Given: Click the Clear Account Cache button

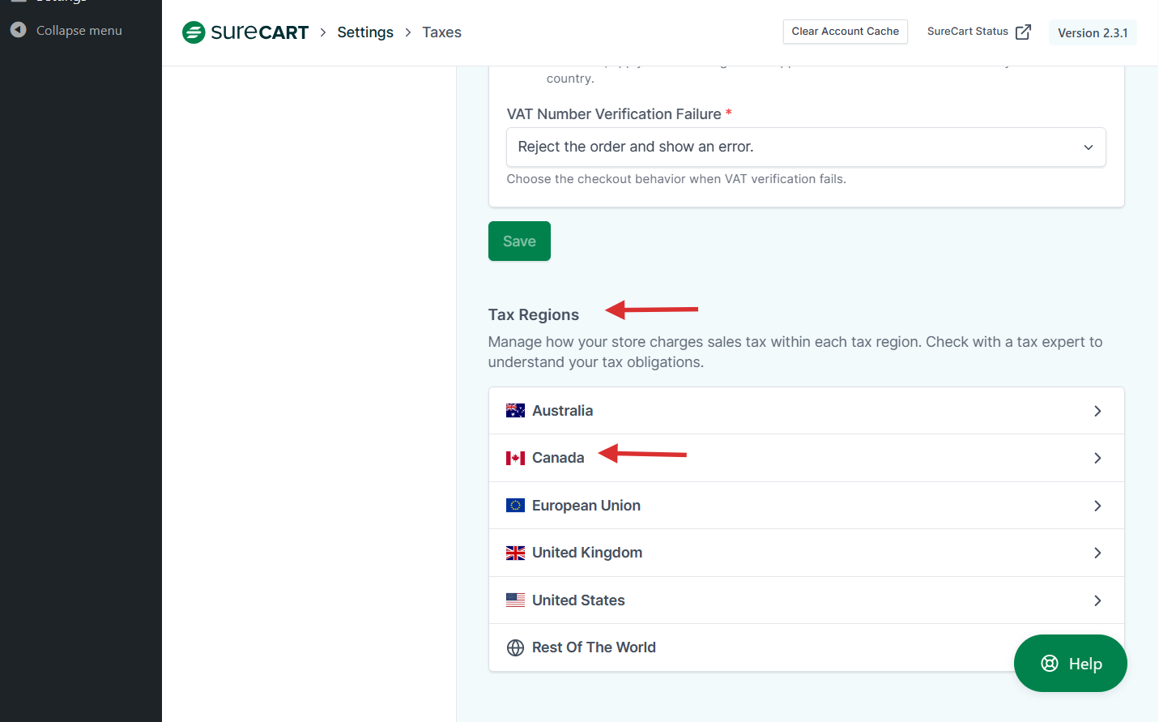Looking at the screenshot, I should [x=845, y=32].
